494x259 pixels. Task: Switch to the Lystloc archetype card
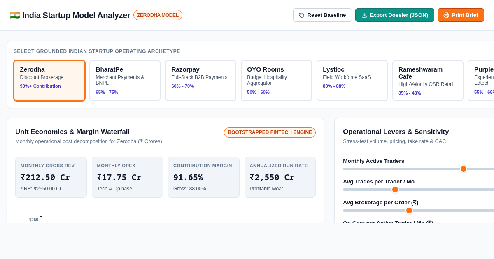coord(352,81)
